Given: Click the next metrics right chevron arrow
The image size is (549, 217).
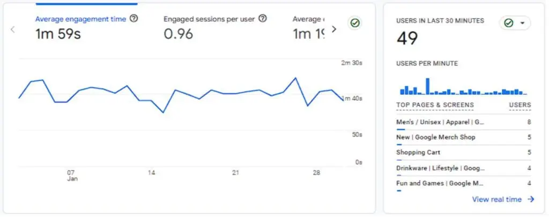Looking at the screenshot, I should (333, 29).
